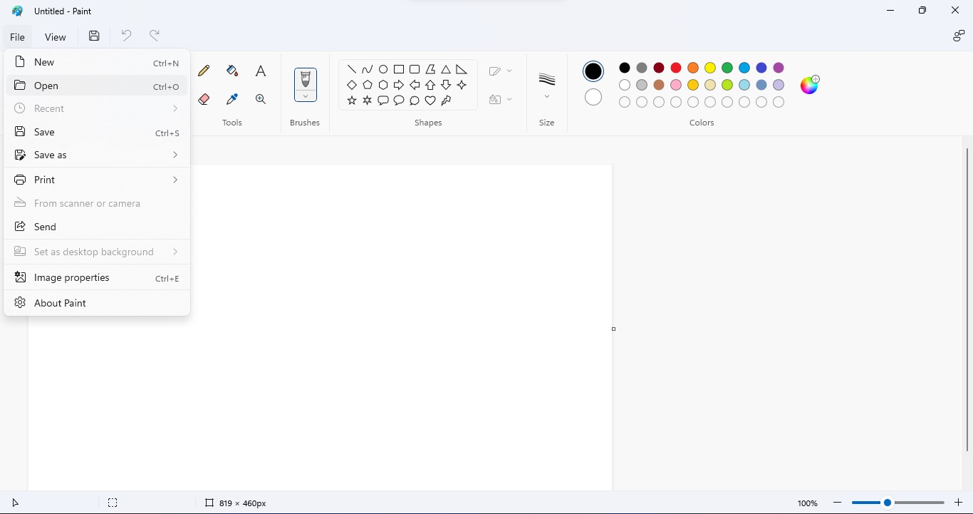Choose the Oval shape
The width and height of the screenshot is (973, 514).
coord(383,69)
